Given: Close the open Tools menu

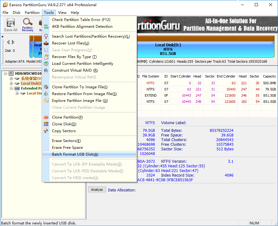Looking at the screenshot, I should point(49,13).
